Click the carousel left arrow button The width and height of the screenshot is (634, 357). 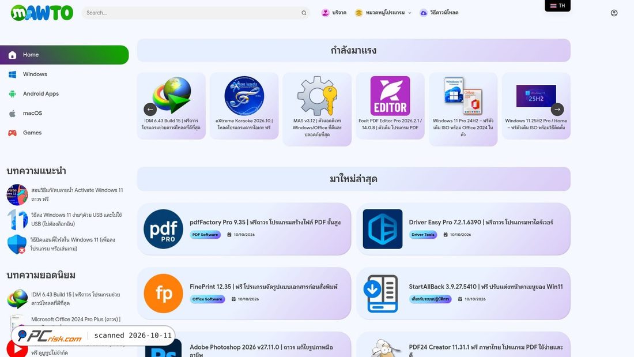pyautogui.click(x=150, y=109)
